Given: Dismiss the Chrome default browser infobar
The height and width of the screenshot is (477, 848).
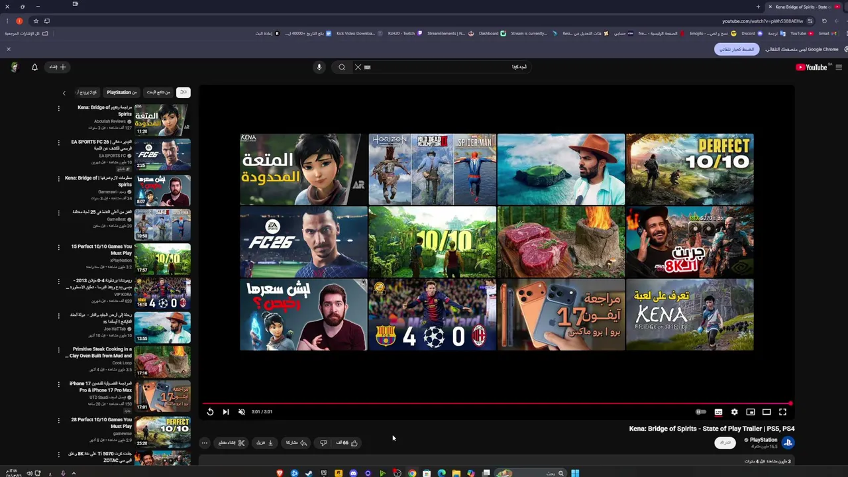Looking at the screenshot, I should [9, 50].
